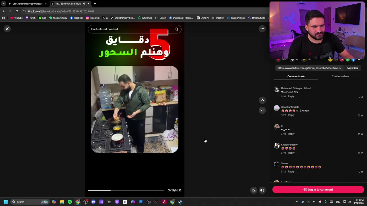
Task: Share video via WhatsApp icon
Action: (x=348, y=60)
